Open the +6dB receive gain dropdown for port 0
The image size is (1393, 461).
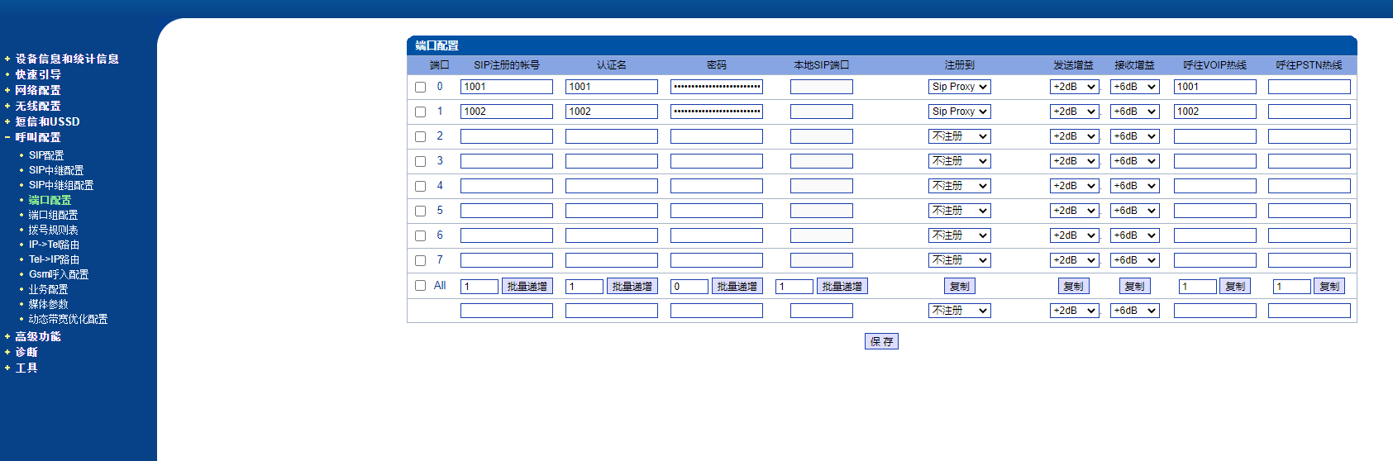coord(1135,87)
